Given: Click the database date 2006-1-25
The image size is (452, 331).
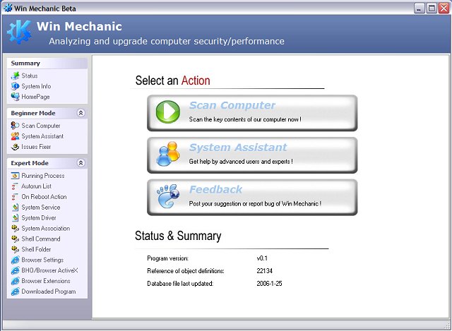Looking at the screenshot, I should 269,284.
